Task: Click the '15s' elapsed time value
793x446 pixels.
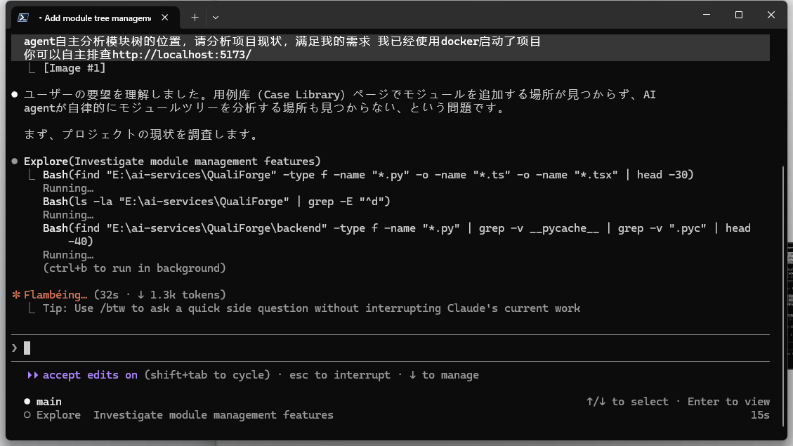Action: [x=760, y=415]
